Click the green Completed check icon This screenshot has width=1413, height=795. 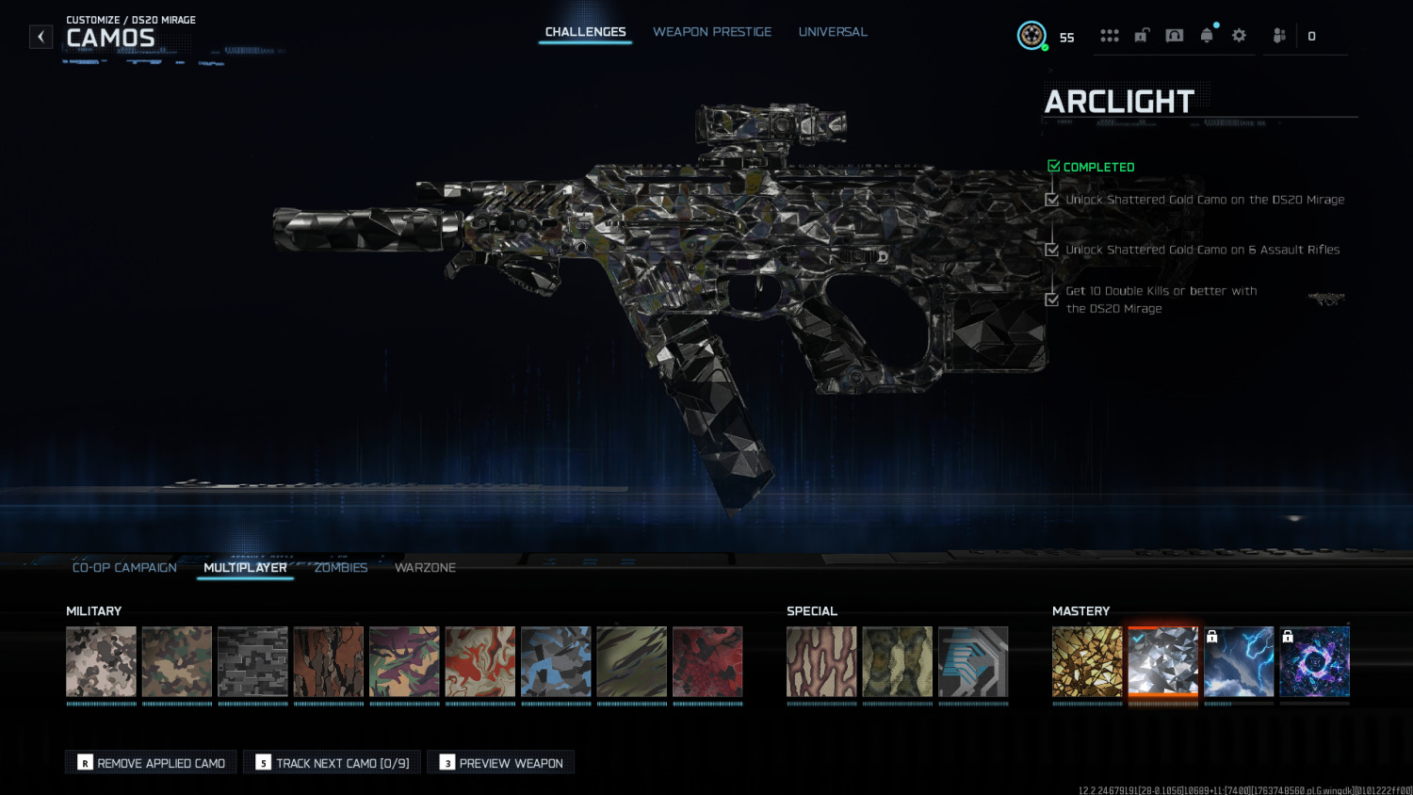point(1054,167)
